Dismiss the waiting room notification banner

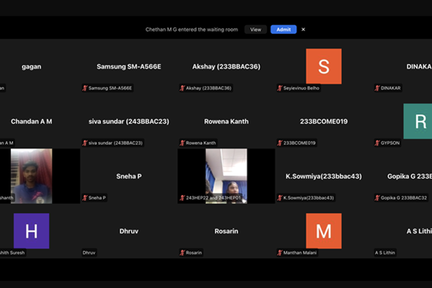click(303, 30)
